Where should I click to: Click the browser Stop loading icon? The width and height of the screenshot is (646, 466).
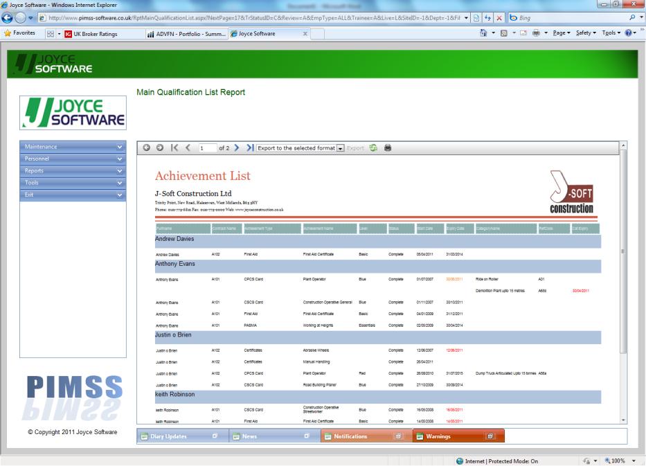499,18
